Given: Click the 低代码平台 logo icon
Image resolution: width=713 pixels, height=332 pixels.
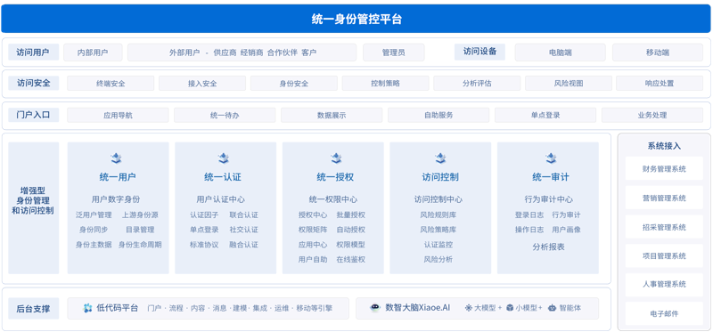Looking at the screenshot, I should (87, 308).
